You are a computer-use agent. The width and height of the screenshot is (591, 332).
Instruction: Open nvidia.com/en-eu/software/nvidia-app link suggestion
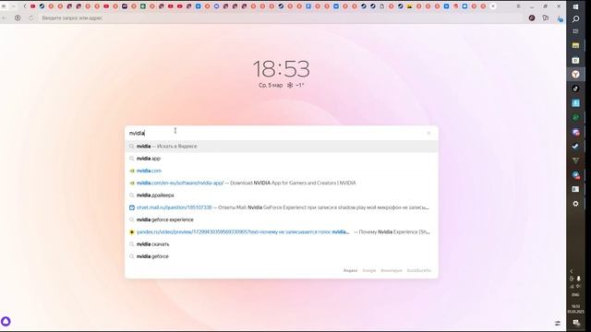(281, 183)
